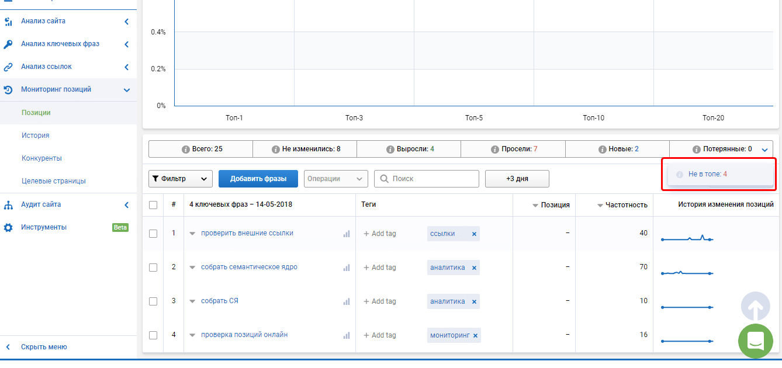782x368 pixels.
Task: Open the собрать семантическое ядро keyword link
Action: (250, 267)
